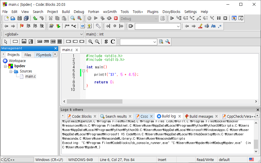This screenshot has height=163, width=261.
Task: Click the Cut scissors icon
Action: (x=51, y=18)
